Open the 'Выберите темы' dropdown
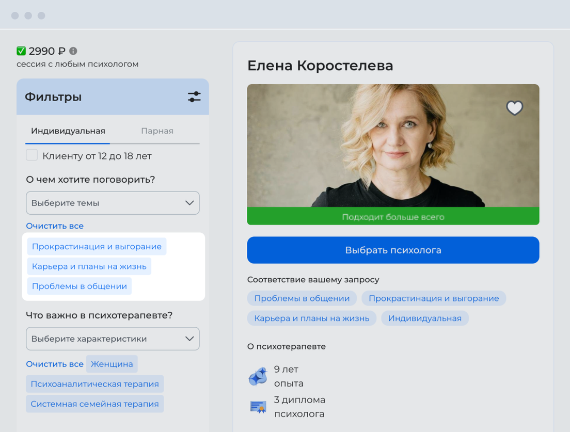570x432 pixels. click(113, 203)
